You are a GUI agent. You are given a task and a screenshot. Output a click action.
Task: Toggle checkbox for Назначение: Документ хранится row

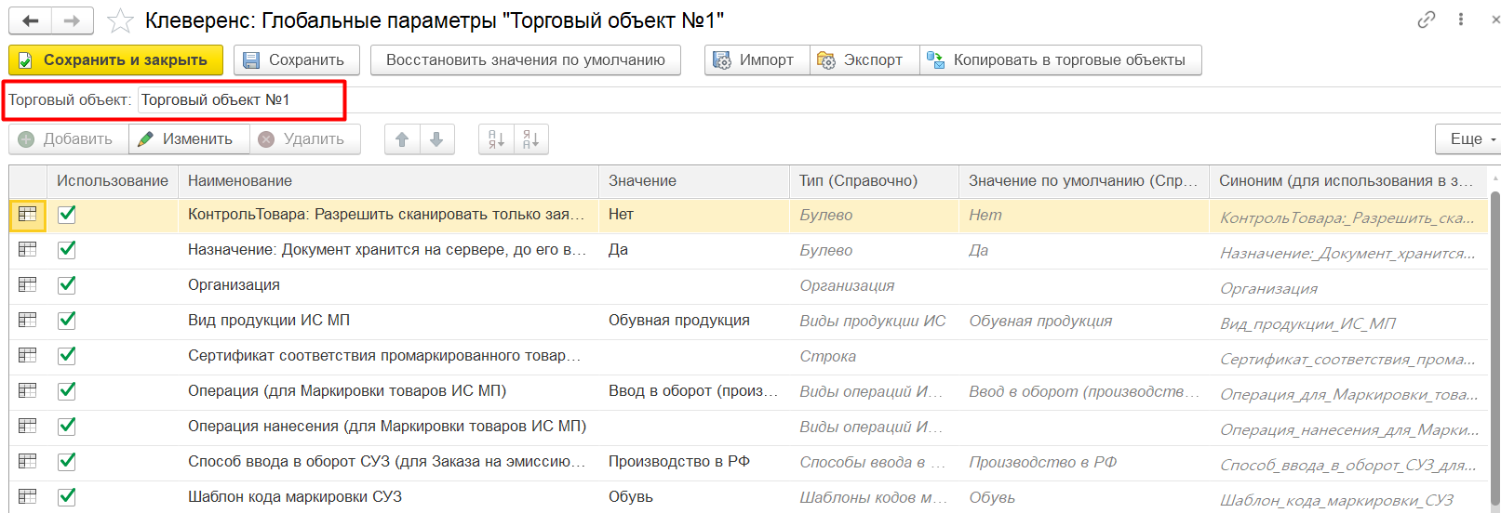[x=67, y=249]
